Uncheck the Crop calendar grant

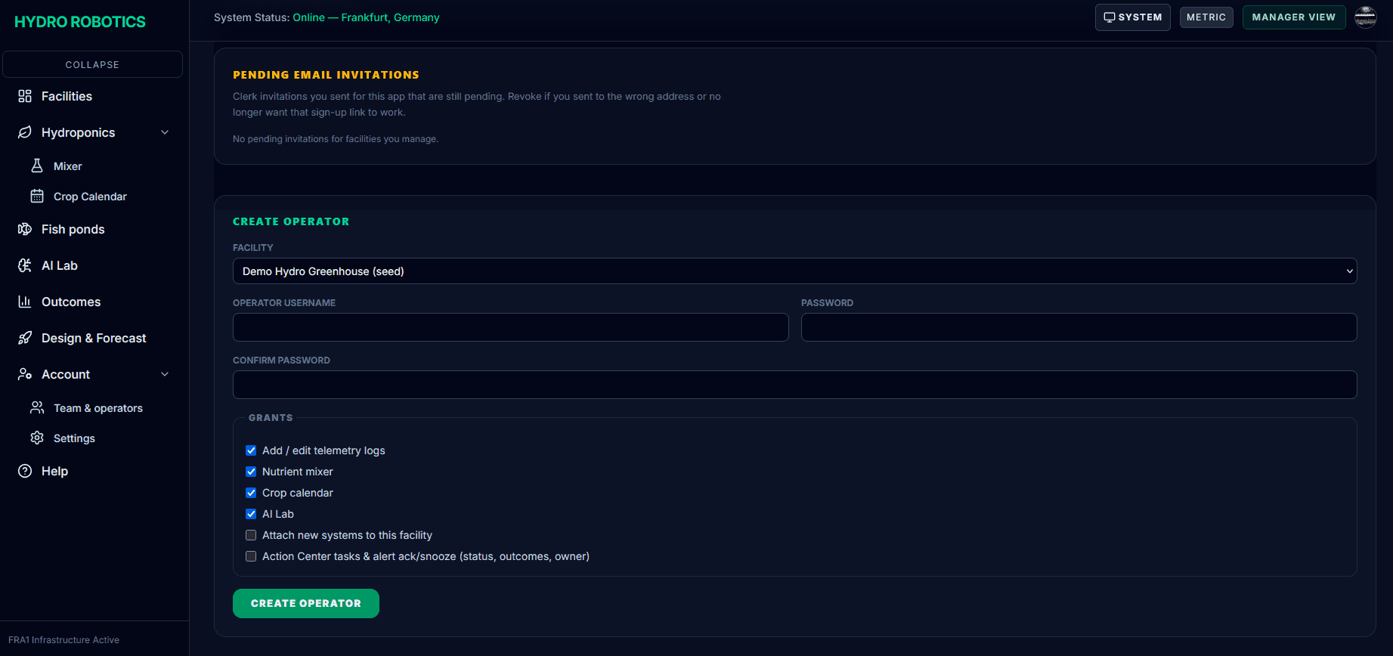tap(251, 493)
